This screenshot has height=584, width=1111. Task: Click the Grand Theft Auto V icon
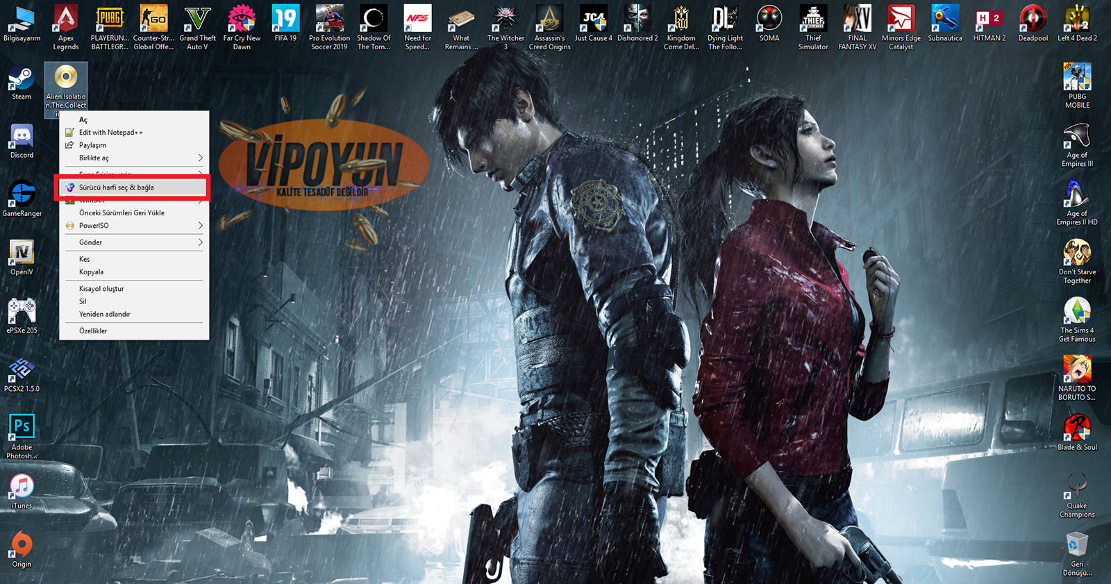pyautogui.click(x=198, y=28)
